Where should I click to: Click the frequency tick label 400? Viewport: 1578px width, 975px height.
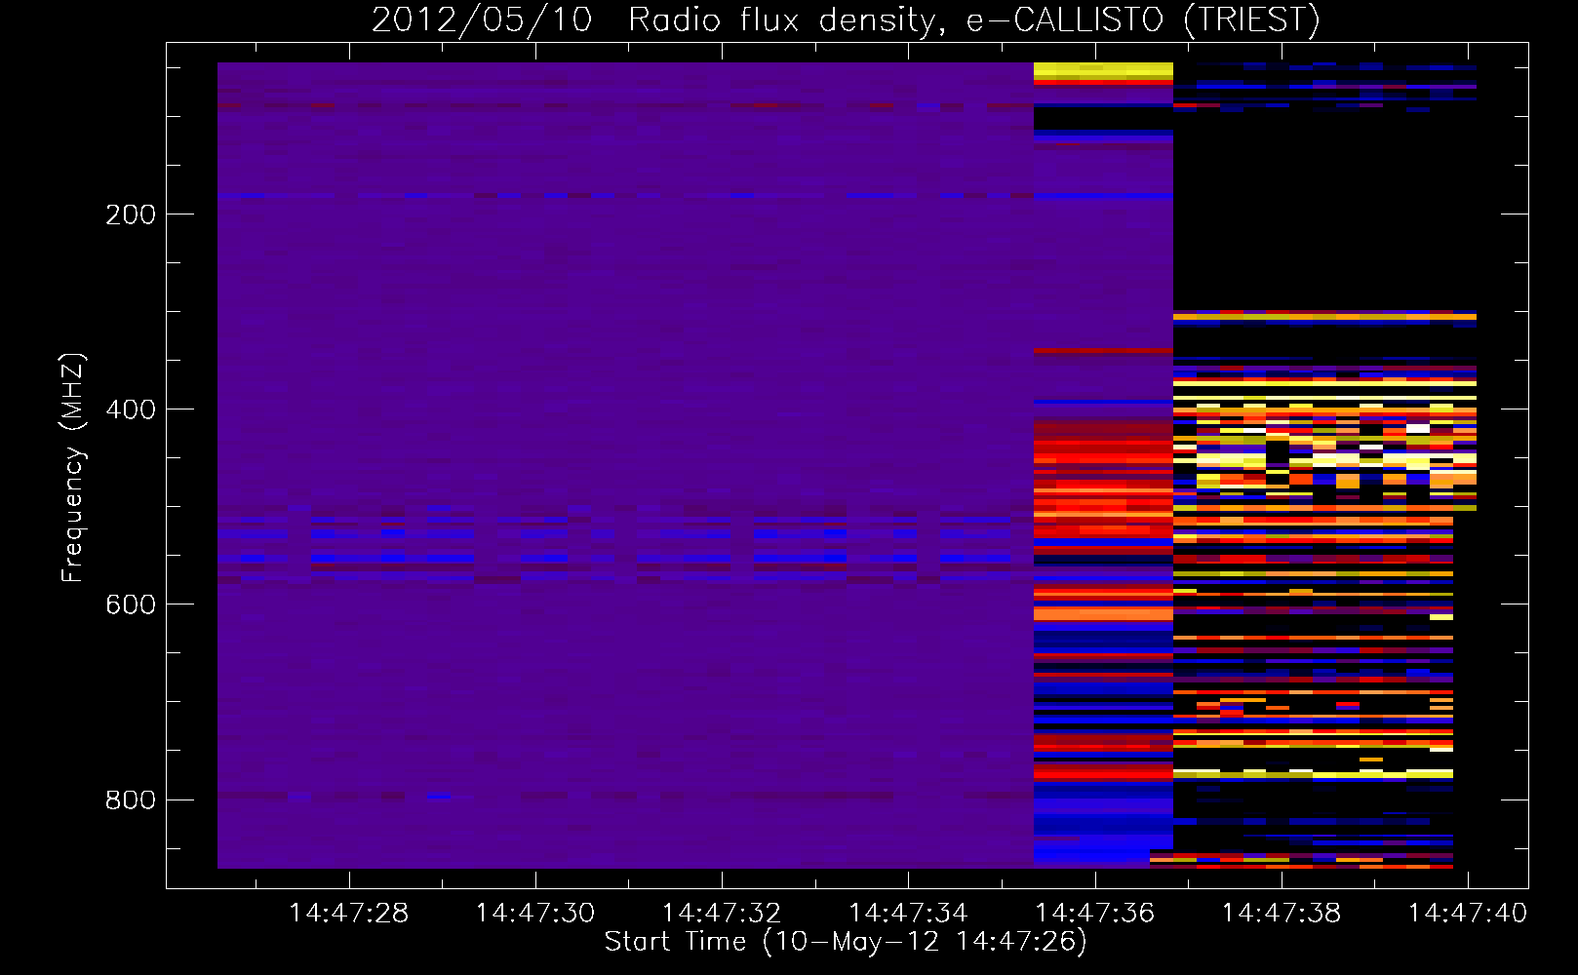coord(131,409)
